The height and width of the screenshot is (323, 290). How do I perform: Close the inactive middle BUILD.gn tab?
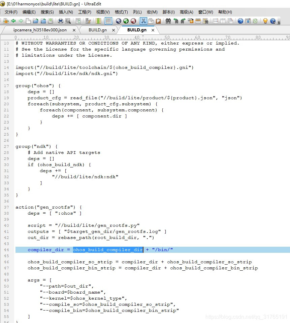click(114, 30)
